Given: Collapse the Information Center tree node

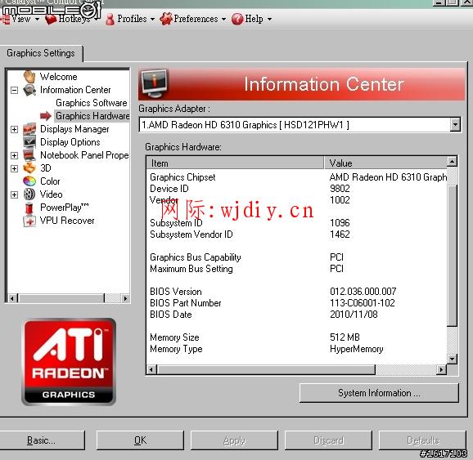Looking at the screenshot, I should pos(14,90).
